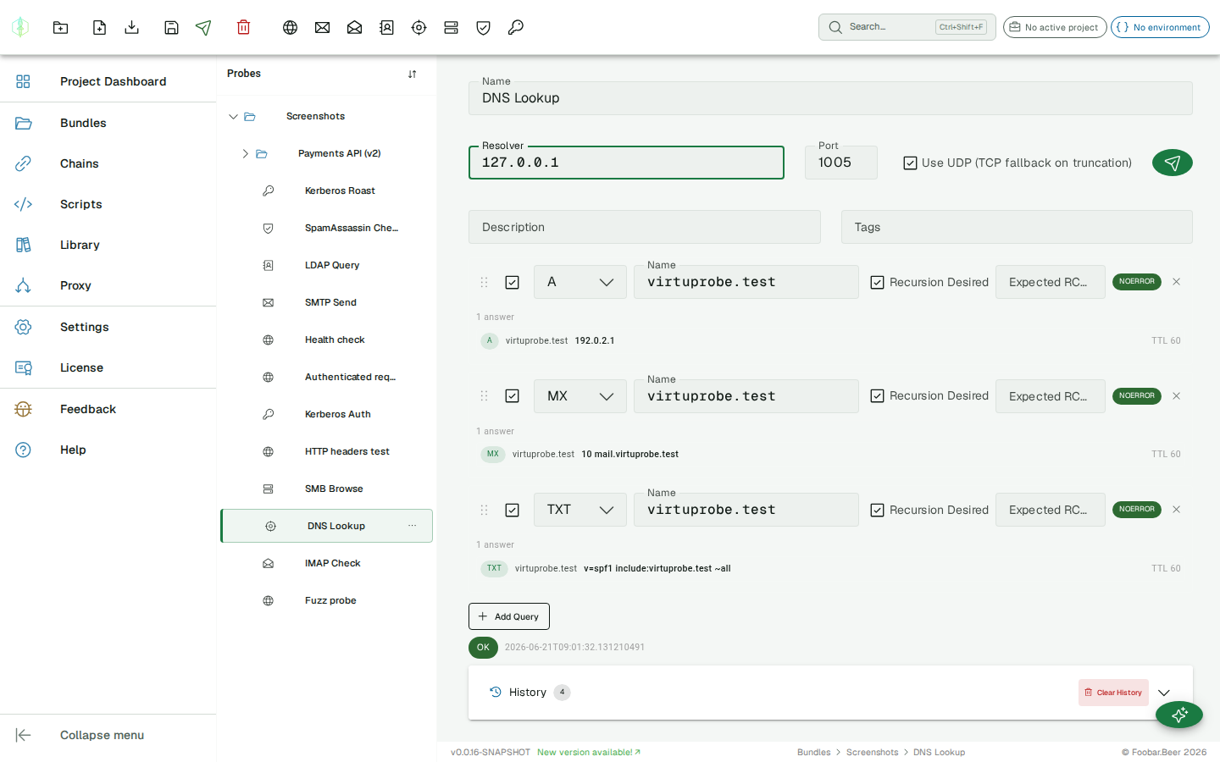The width and height of the screenshot is (1220, 762).
Task: Click the sort probes arrows icon
Action: point(412,74)
